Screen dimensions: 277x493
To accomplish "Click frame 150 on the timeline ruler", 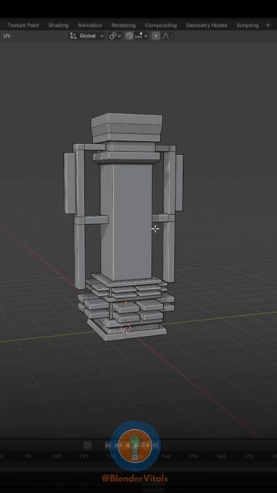I will click(x=193, y=456).
